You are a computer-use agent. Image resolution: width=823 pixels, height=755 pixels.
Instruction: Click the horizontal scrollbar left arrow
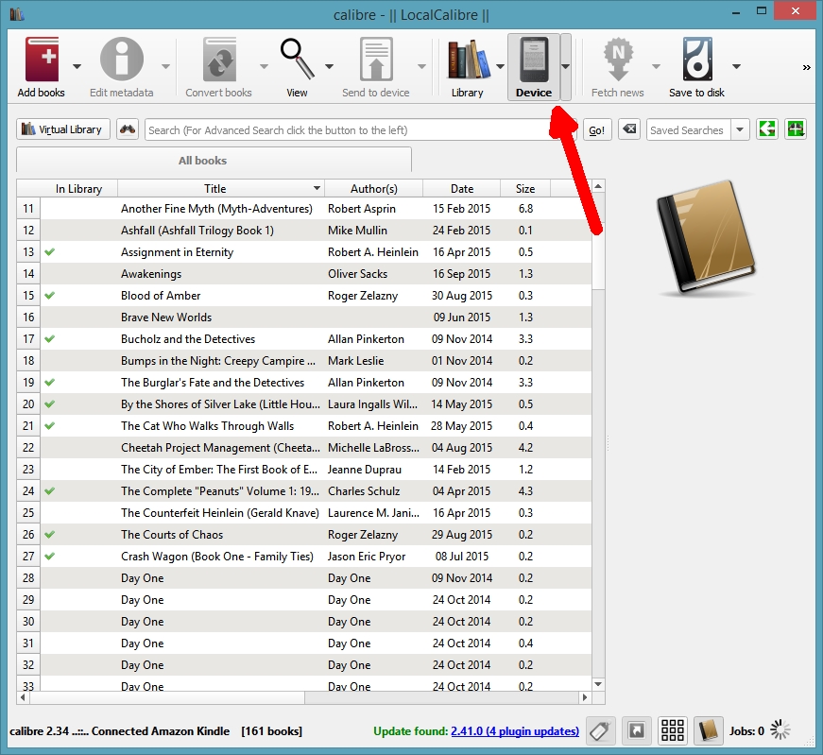(x=23, y=697)
